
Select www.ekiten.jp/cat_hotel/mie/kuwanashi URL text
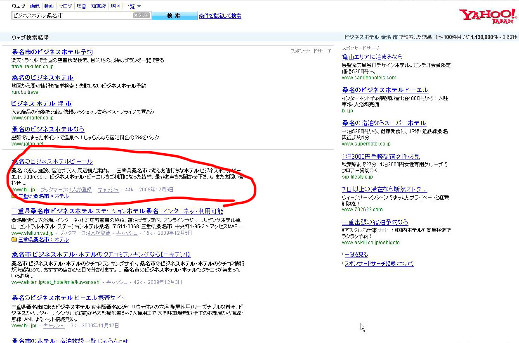[56, 282]
